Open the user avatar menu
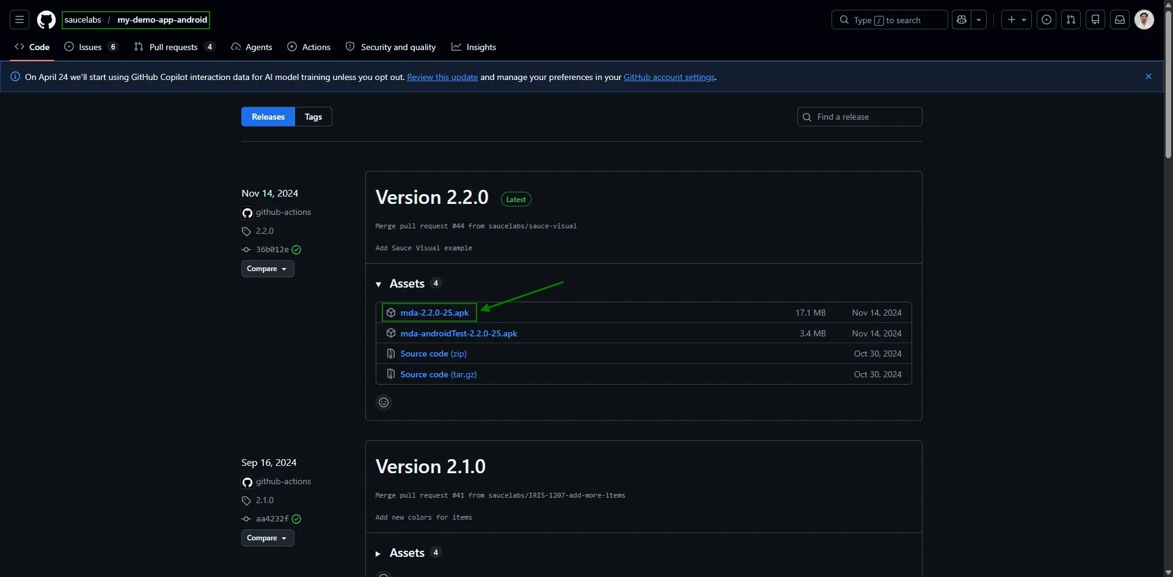The image size is (1173, 577). click(x=1144, y=20)
